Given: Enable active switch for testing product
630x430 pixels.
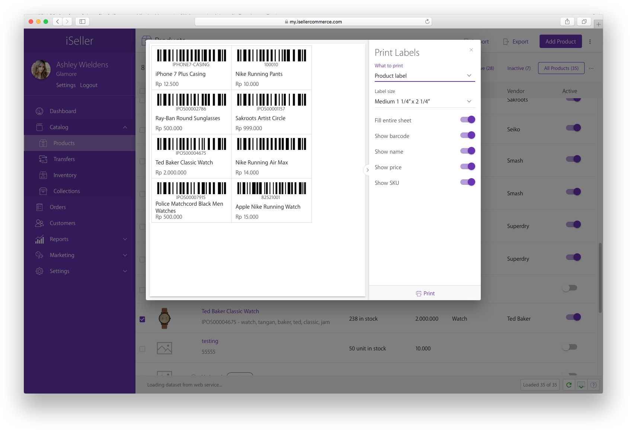Looking at the screenshot, I should point(570,347).
